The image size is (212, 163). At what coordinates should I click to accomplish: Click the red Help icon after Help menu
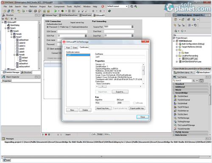(x=103, y=6)
